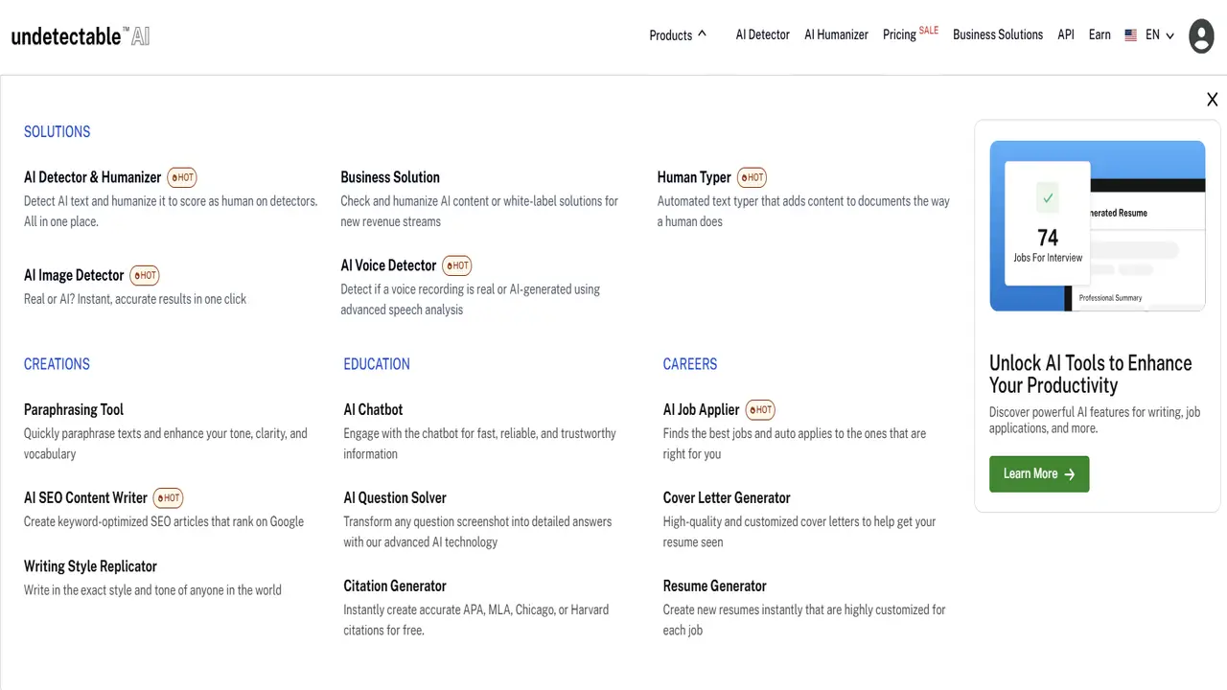
Task: Click 'Real or AI? Instant, accurate results' description
Action: click(135, 299)
